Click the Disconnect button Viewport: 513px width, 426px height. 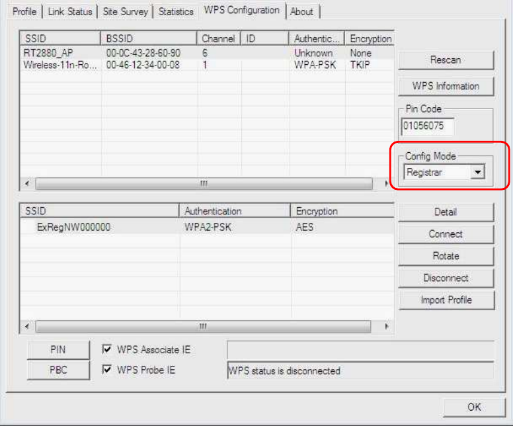coord(446,278)
